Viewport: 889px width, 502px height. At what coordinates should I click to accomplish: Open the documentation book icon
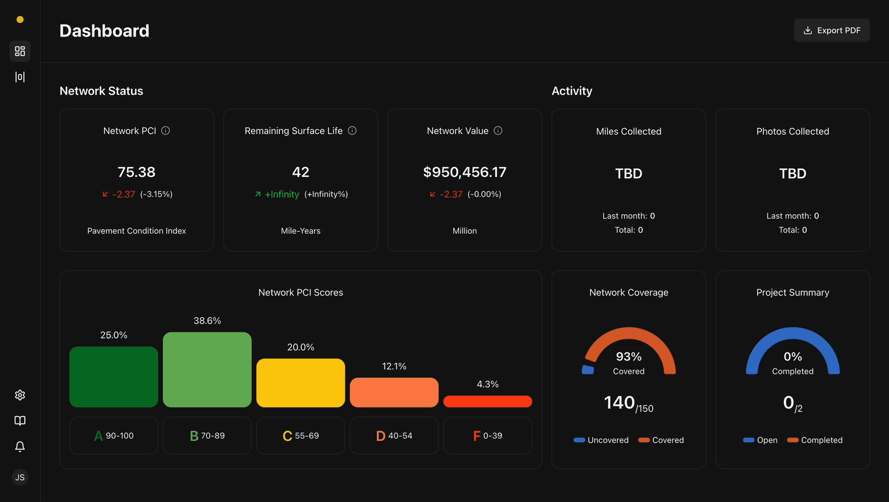pyautogui.click(x=20, y=421)
